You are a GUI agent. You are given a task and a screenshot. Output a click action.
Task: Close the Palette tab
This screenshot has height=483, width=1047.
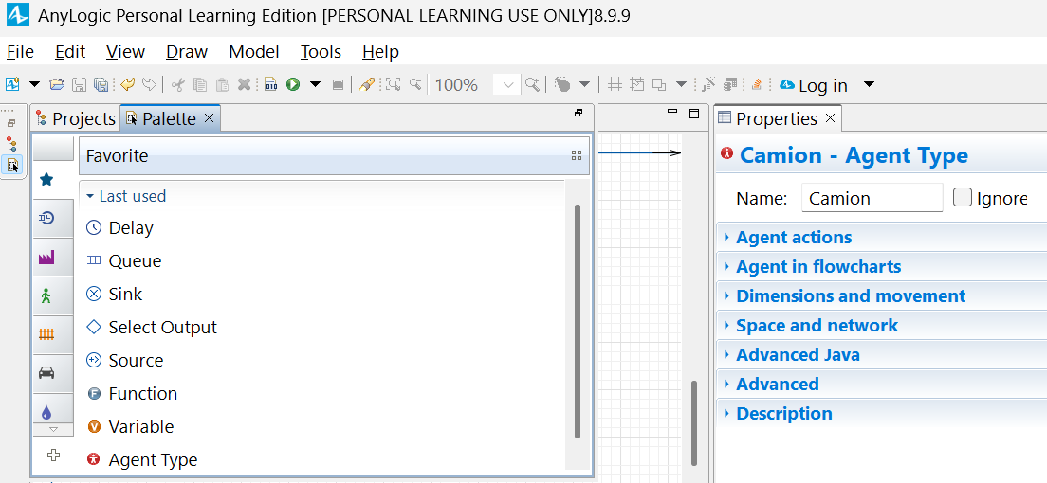click(x=209, y=118)
